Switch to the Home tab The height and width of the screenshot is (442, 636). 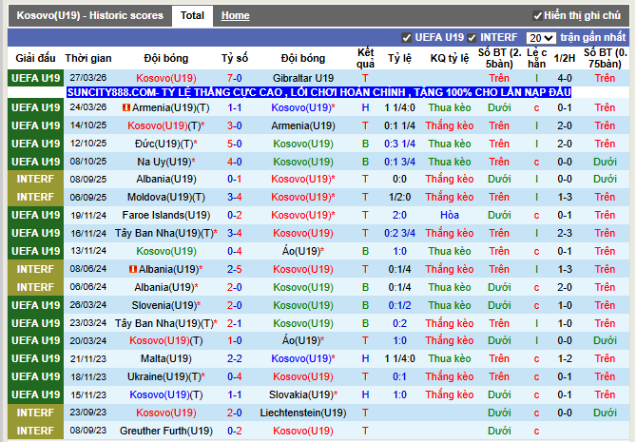click(235, 16)
